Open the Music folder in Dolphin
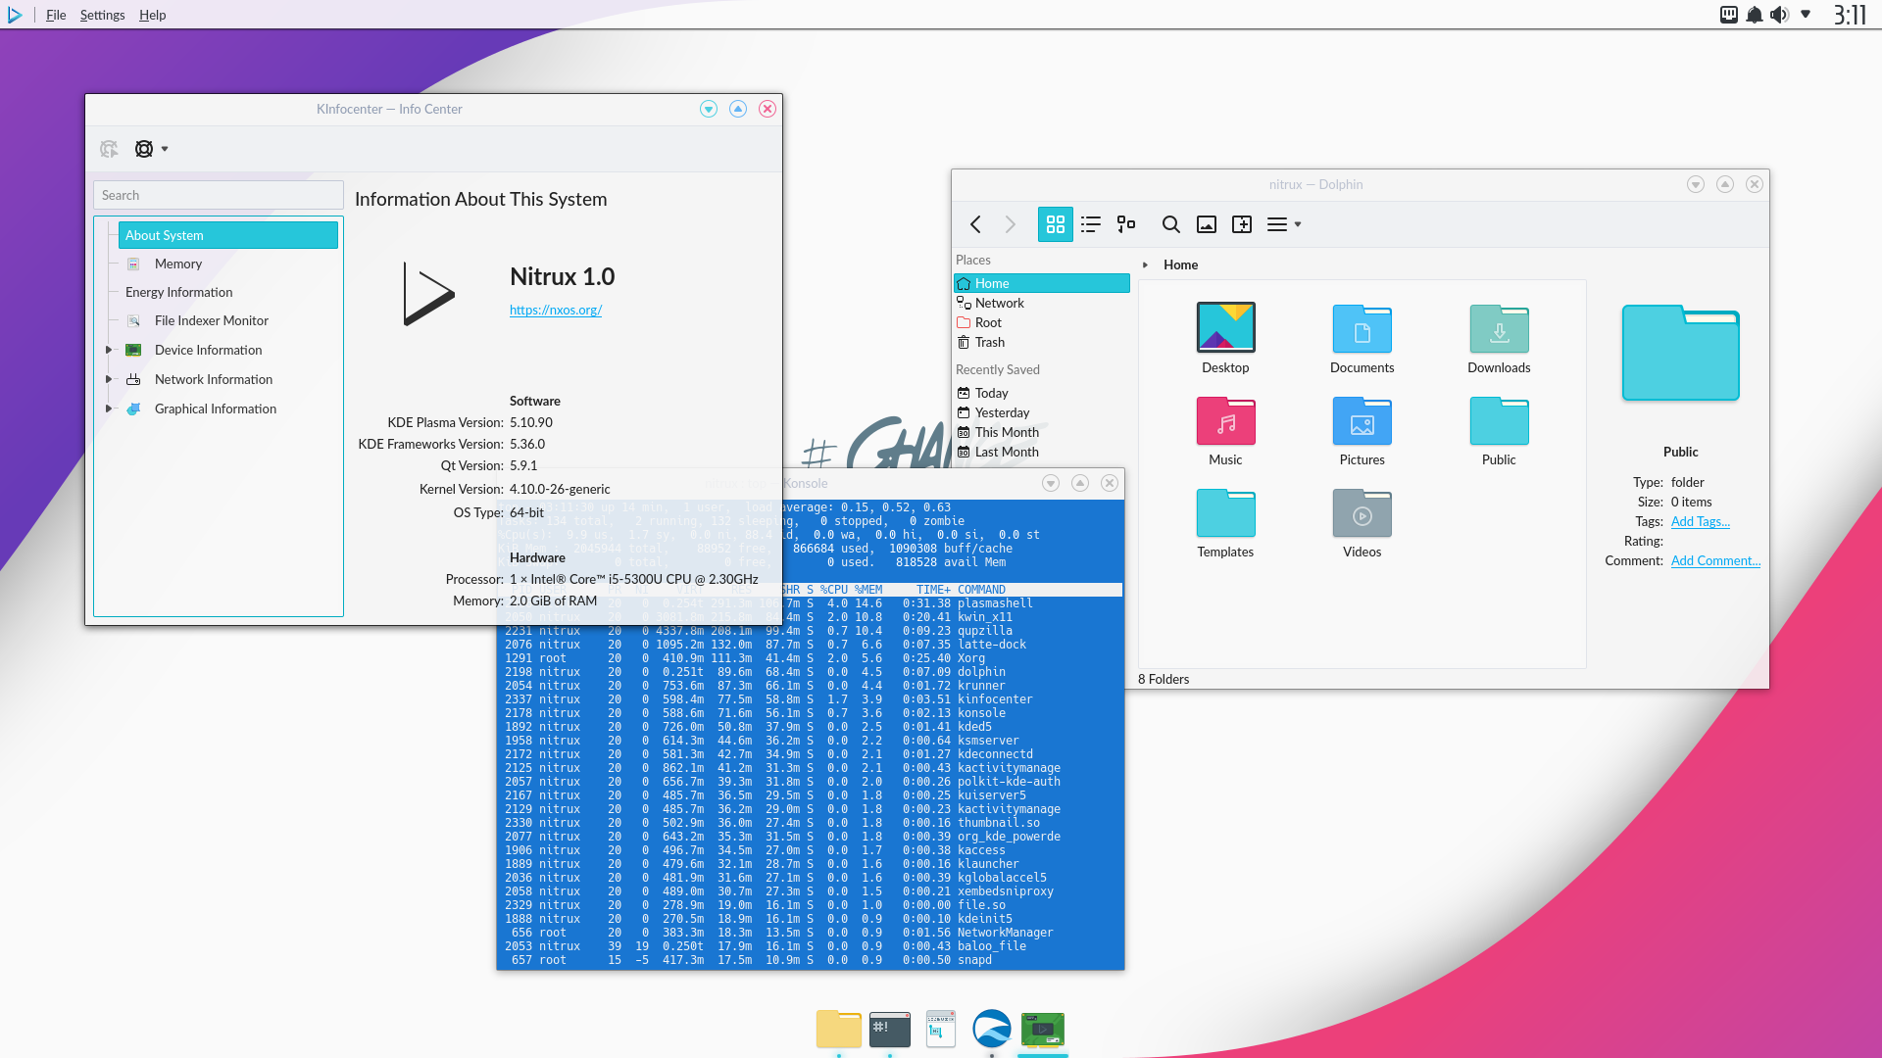Screen dimensions: 1882x1058 click(x=1225, y=431)
